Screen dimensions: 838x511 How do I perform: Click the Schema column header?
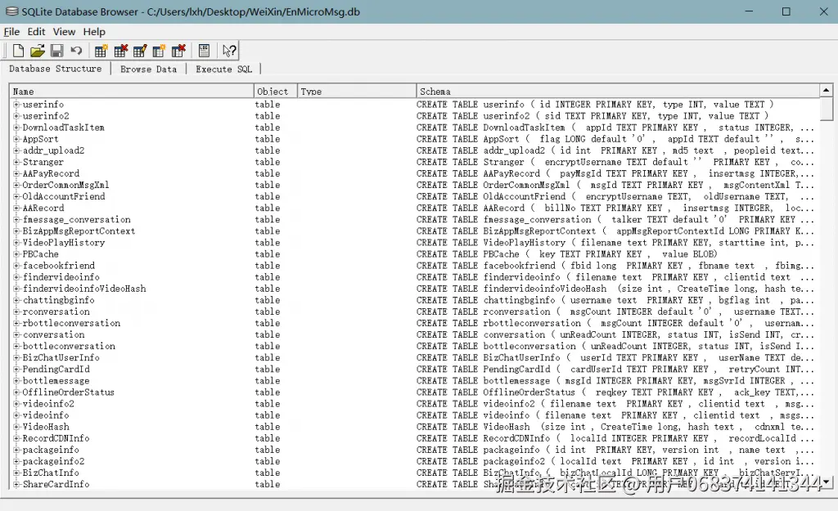pyautogui.click(x=618, y=92)
